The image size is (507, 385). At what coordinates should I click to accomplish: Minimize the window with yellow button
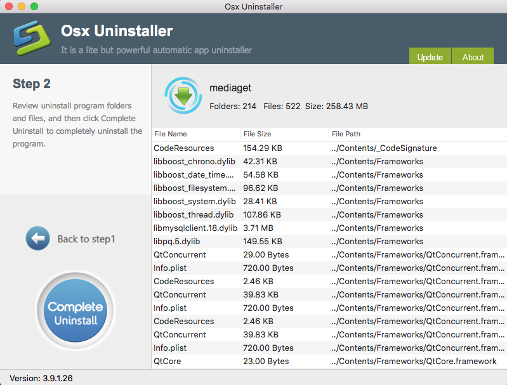(x=22, y=6)
